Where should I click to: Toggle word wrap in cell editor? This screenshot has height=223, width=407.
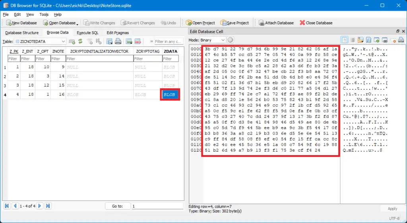point(353,40)
